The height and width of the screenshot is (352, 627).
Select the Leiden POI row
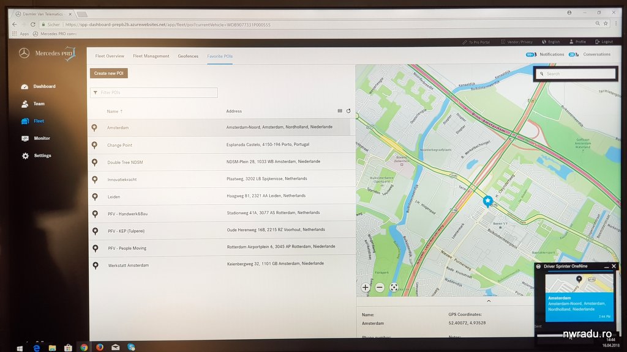tap(221, 196)
